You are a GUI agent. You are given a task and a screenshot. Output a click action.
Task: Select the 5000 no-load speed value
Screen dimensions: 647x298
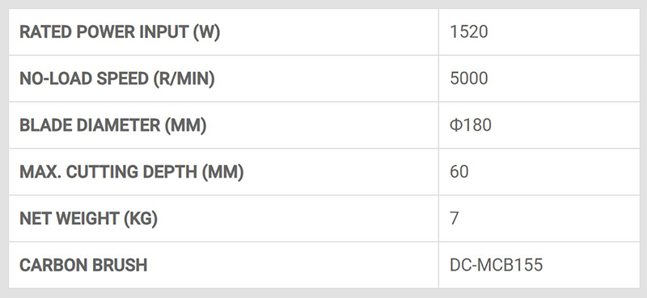click(469, 78)
